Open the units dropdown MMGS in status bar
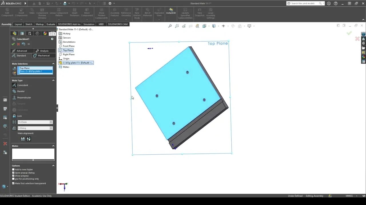 [x=357, y=196]
